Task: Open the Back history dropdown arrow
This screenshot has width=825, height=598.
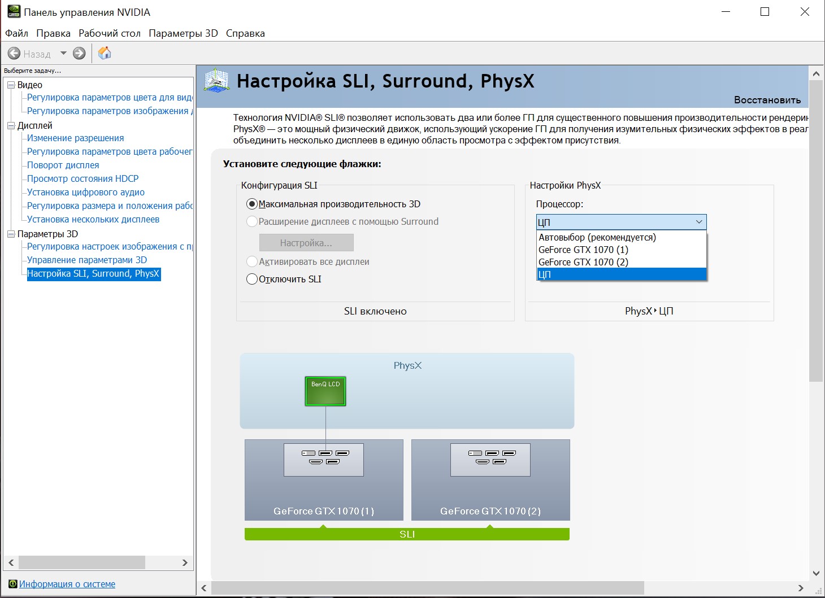Action: click(63, 54)
